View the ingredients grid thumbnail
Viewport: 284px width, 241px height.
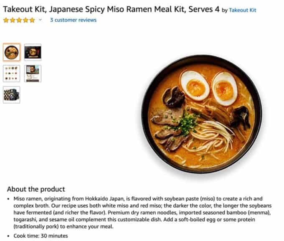[x=12, y=74]
